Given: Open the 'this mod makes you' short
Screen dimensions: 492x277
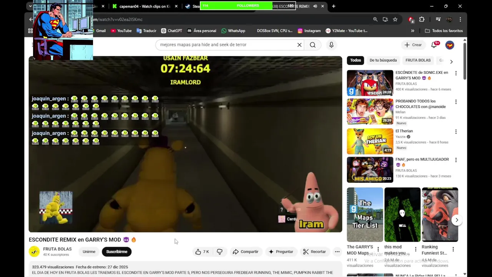Looking at the screenshot, I should click(x=402, y=215).
